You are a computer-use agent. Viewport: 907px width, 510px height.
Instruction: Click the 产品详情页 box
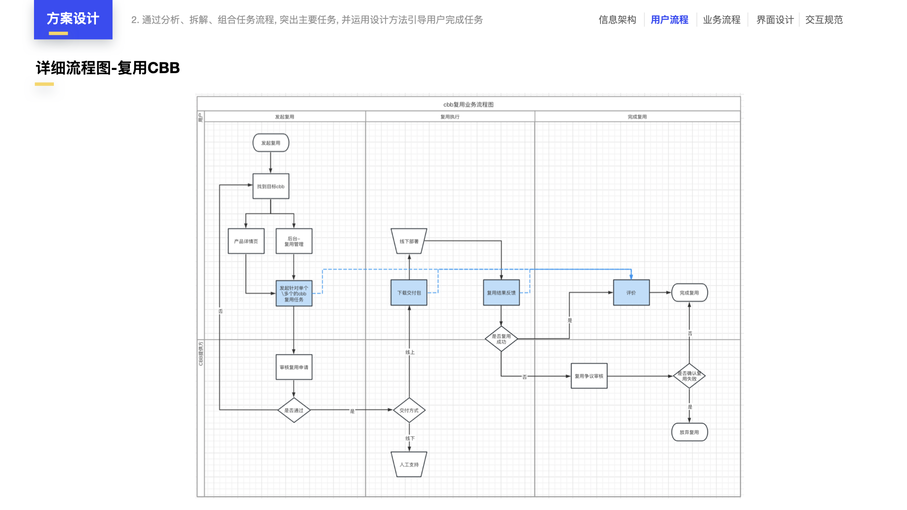[246, 241]
